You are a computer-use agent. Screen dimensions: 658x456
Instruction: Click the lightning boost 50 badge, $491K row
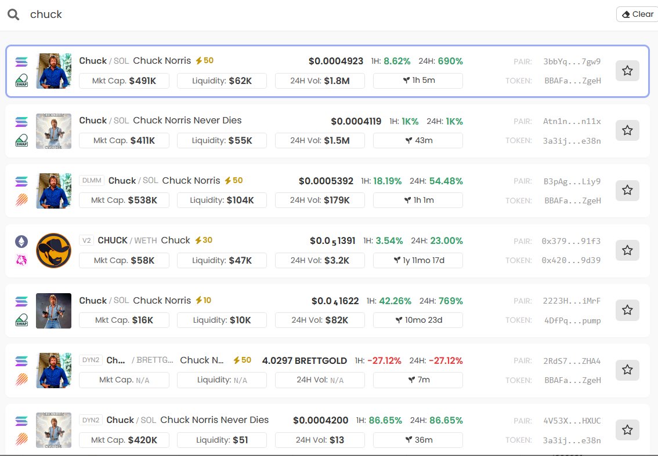point(204,61)
